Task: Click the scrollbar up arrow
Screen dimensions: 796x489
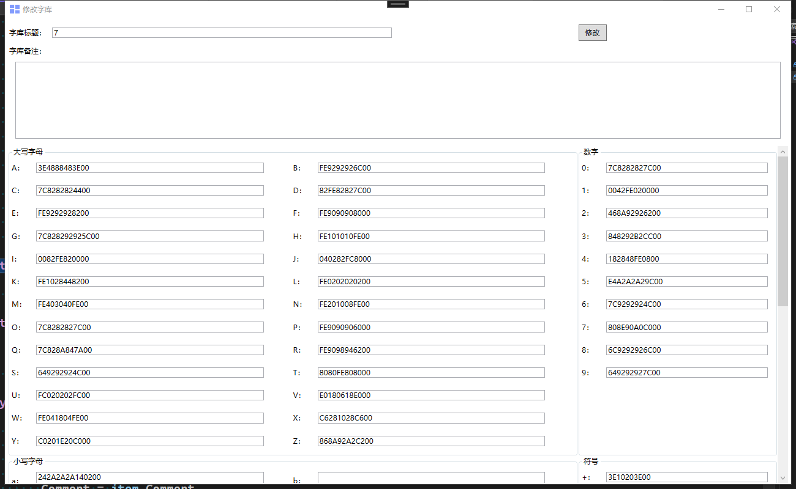Action: pos(783,151)
